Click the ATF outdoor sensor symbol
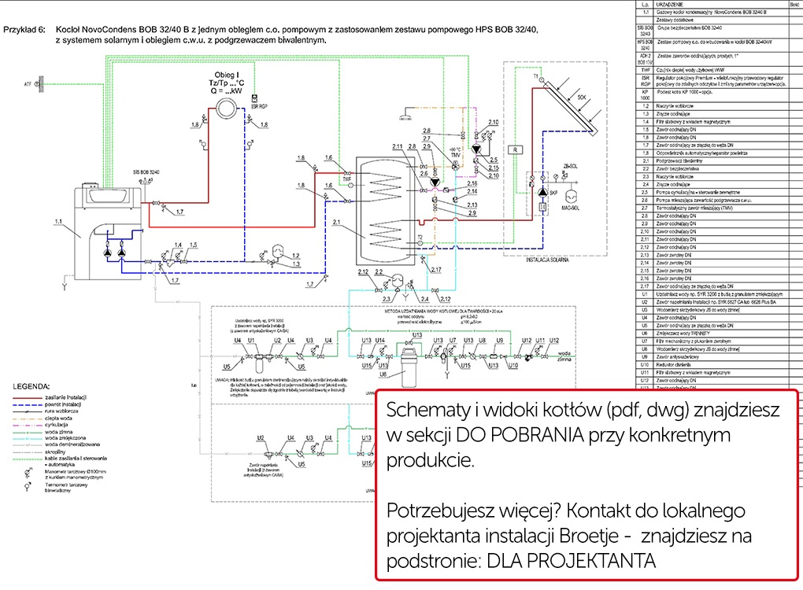803x590 pixels. pos(40,83)
